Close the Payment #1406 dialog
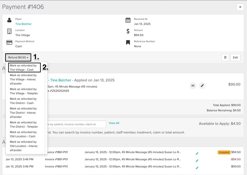 tap(240, 7)
